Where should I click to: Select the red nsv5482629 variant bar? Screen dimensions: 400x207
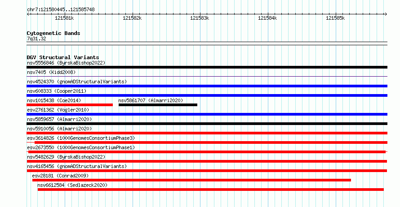pyautogui.click(x=207, y=161)
